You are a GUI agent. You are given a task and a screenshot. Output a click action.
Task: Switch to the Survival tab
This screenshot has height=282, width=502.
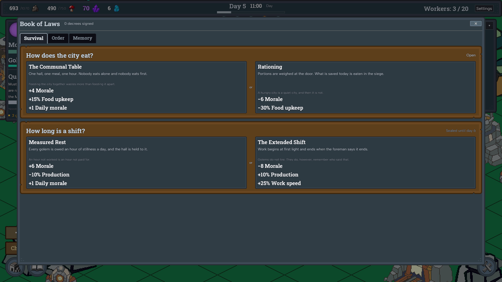pos(34,38)
